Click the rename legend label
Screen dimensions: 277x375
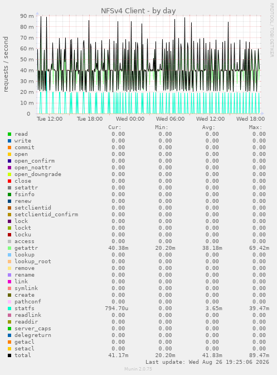(x=25, y=275)
